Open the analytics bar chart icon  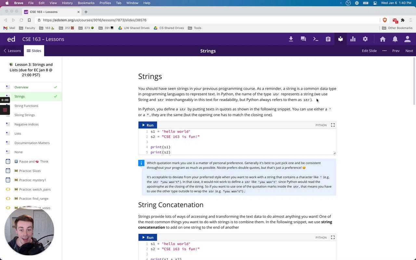click(x=353, y=39)
